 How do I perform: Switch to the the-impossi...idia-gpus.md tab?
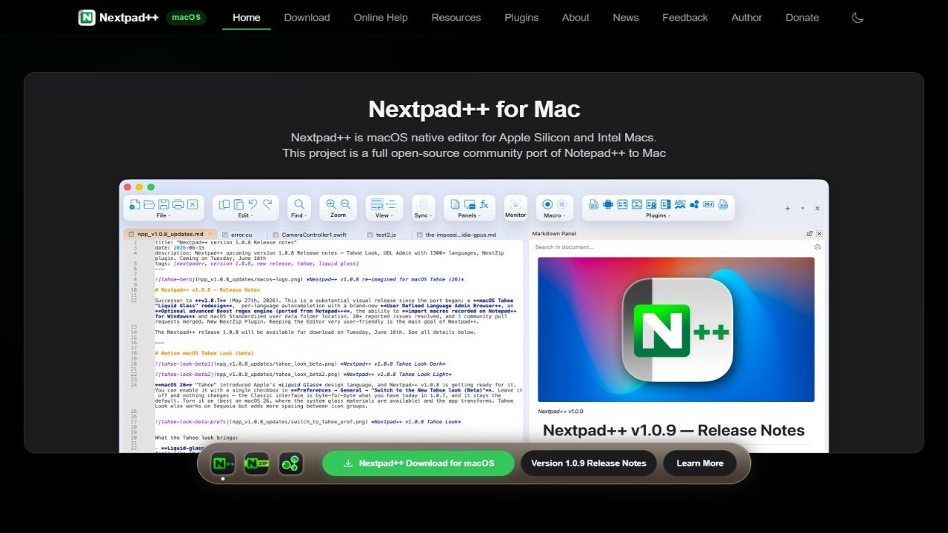coord(461,234)
